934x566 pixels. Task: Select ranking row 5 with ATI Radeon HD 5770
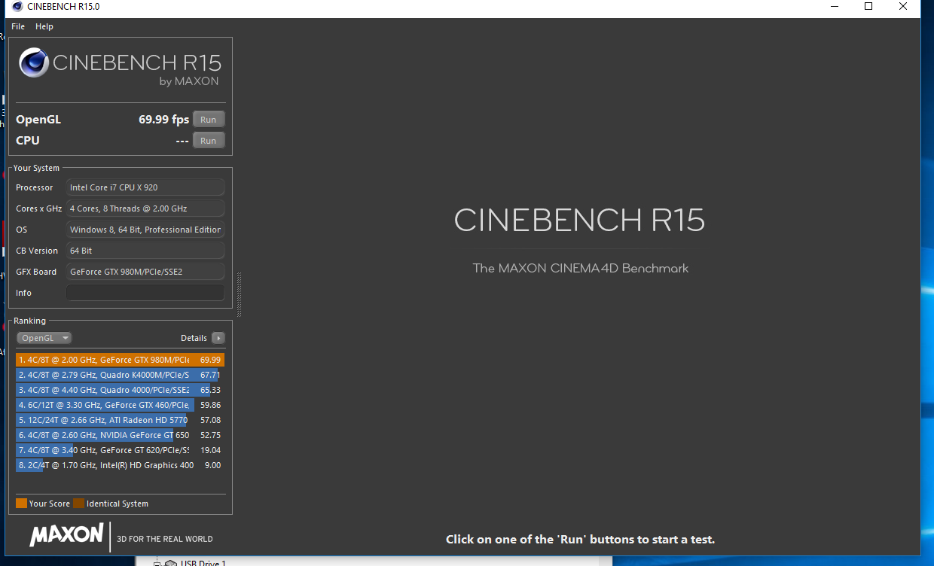point(120,420)
